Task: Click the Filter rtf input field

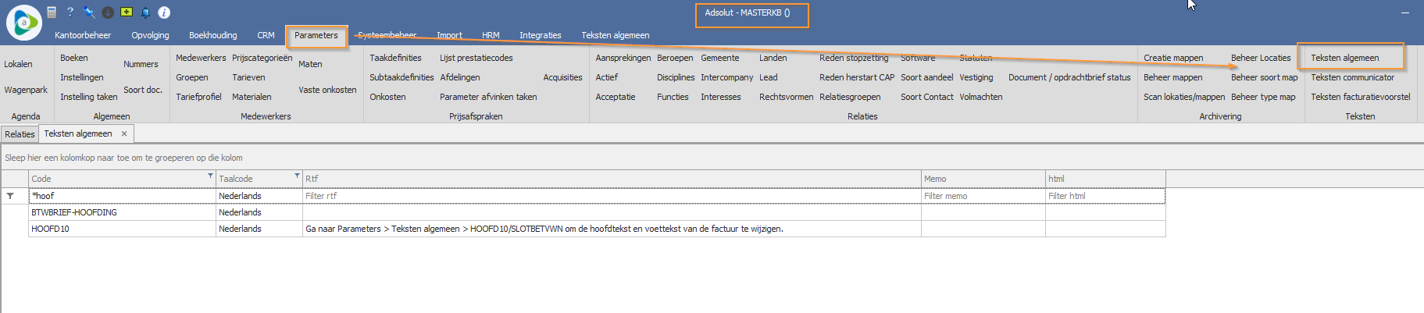Action: pyautogui.click(x=609, y=196)
